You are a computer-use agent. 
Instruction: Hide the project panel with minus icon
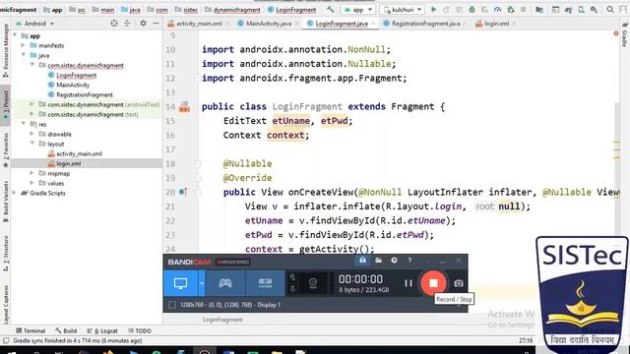(x=156, y=24)
